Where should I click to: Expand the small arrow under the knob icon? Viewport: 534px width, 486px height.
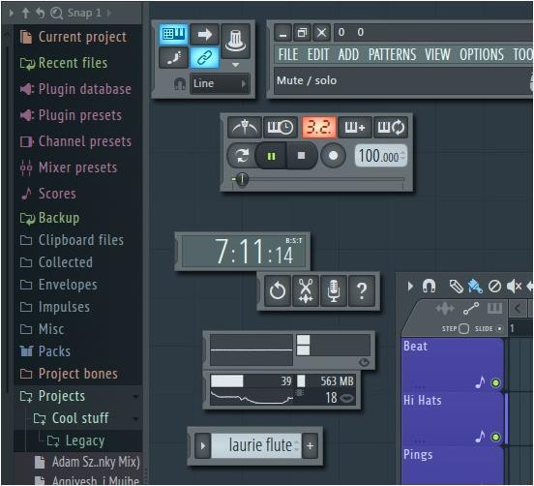coord(235,65)
